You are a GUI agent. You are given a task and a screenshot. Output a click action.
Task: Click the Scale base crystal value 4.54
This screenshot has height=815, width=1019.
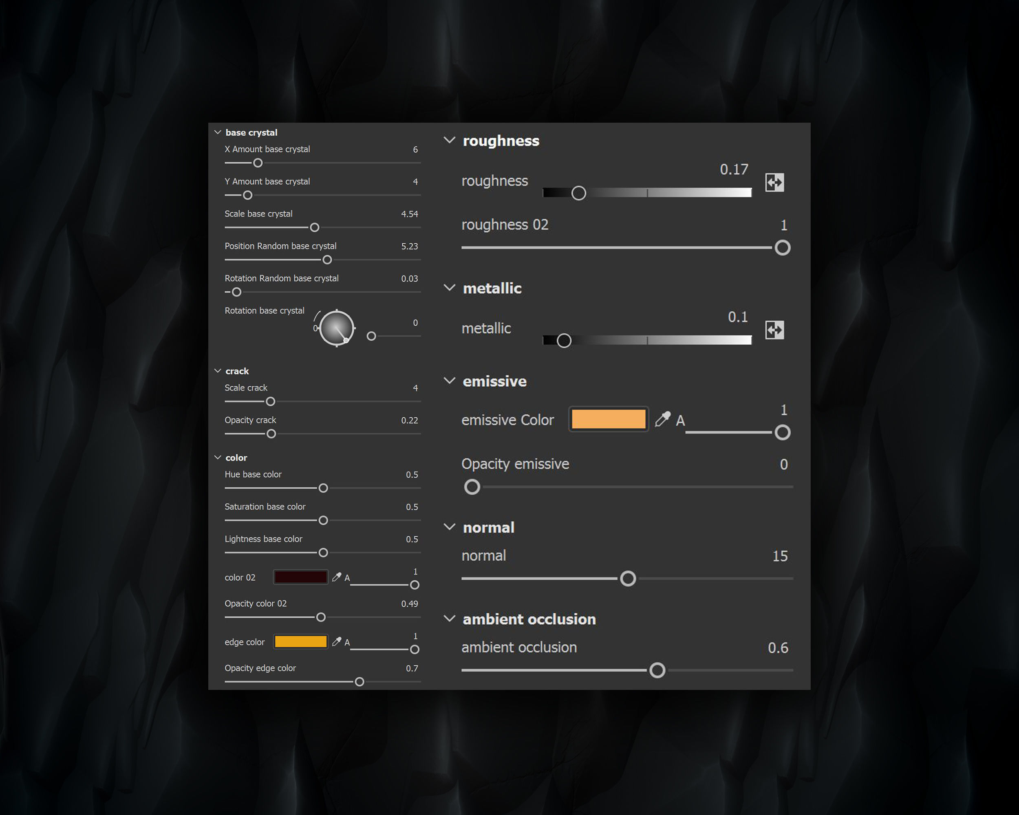pyautogui.click(x=409, y=214)
